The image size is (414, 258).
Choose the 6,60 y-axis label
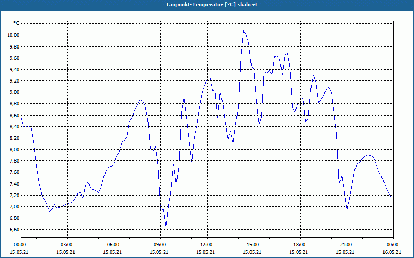14,229
